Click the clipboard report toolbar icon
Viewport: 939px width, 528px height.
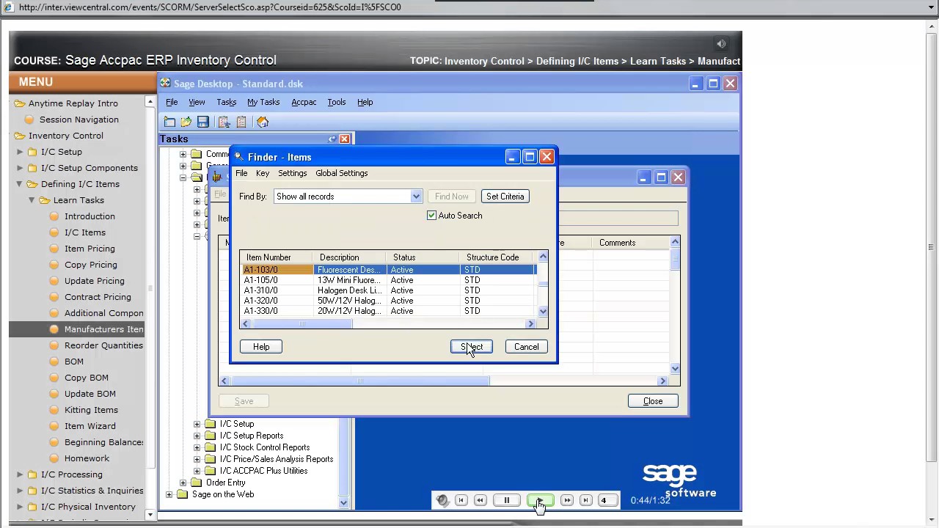(x=241, y=122)
